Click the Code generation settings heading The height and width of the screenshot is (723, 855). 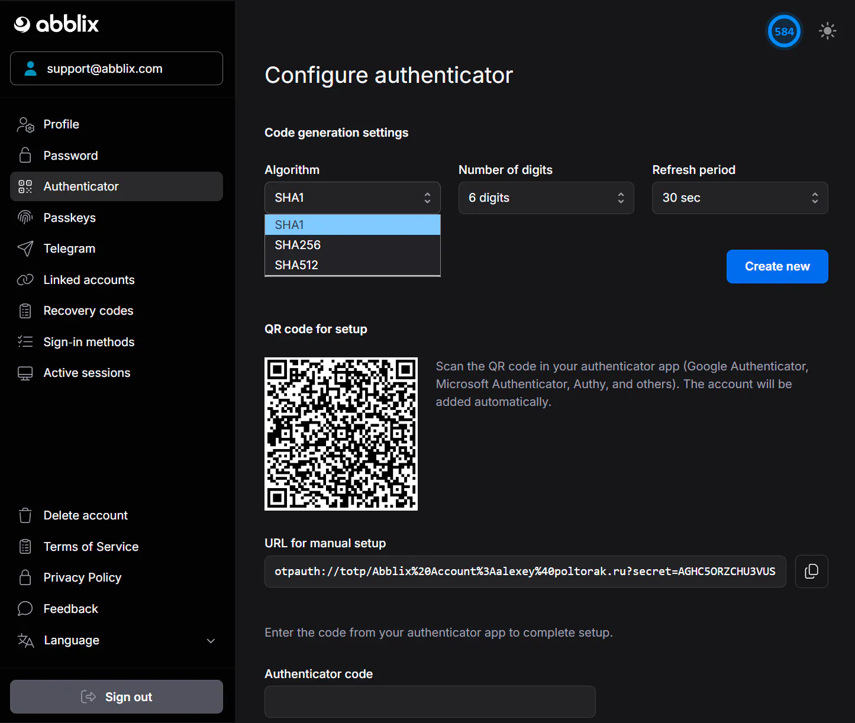tap(337, 133)
